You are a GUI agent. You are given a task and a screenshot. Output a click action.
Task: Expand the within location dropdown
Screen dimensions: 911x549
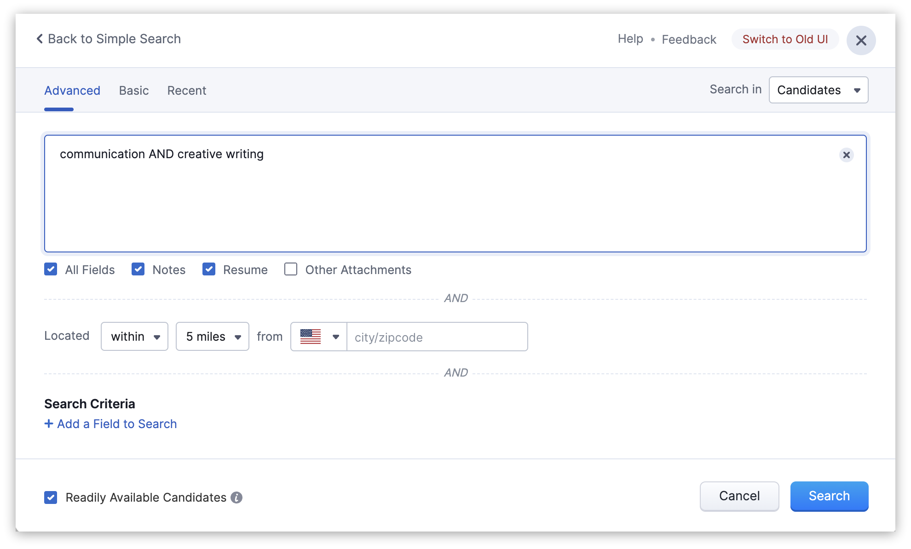click(x=134, y=337)
